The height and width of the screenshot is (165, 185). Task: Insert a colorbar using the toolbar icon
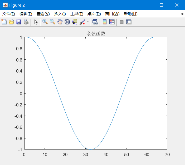(105, 22)
